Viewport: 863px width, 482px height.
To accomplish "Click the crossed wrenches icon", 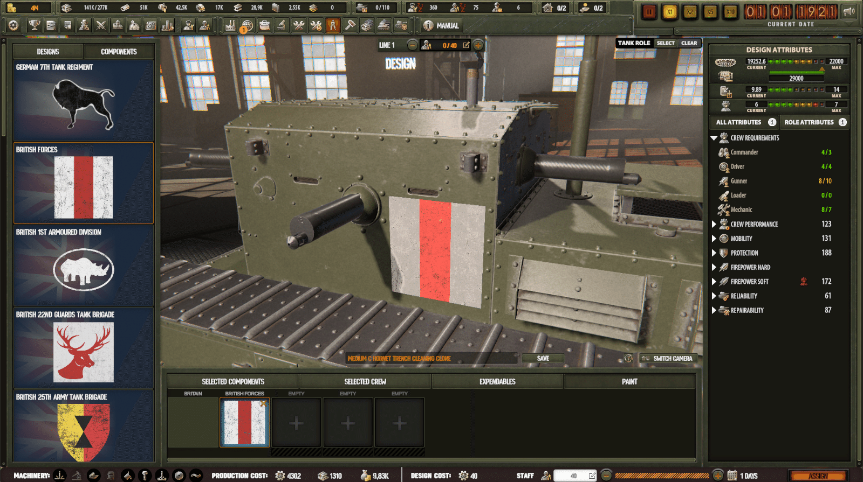I will pos(298,25).
